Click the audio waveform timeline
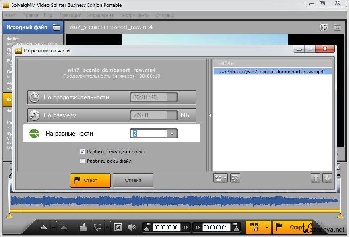349x237 pixels. point(173,200)
